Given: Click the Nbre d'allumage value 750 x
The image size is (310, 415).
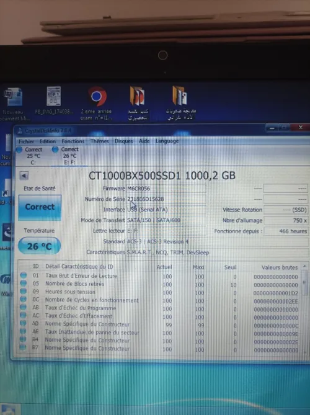Looking at the screenshot, I should (286, 220).
